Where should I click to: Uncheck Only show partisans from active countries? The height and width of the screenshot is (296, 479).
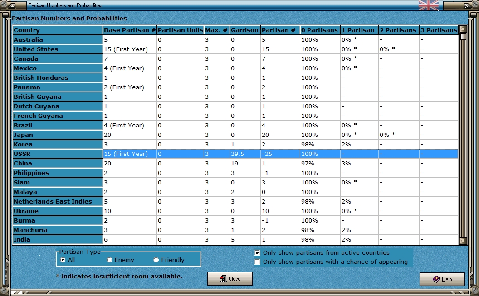pos(258,252)
